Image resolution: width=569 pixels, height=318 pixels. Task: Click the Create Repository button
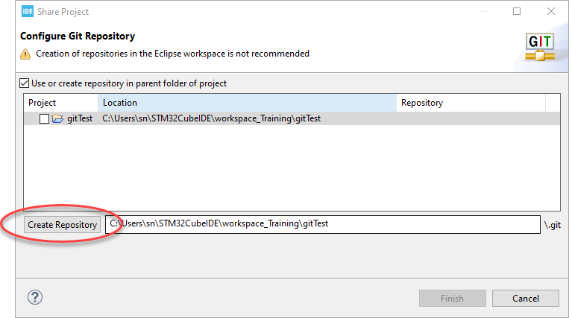click(62, 225)
